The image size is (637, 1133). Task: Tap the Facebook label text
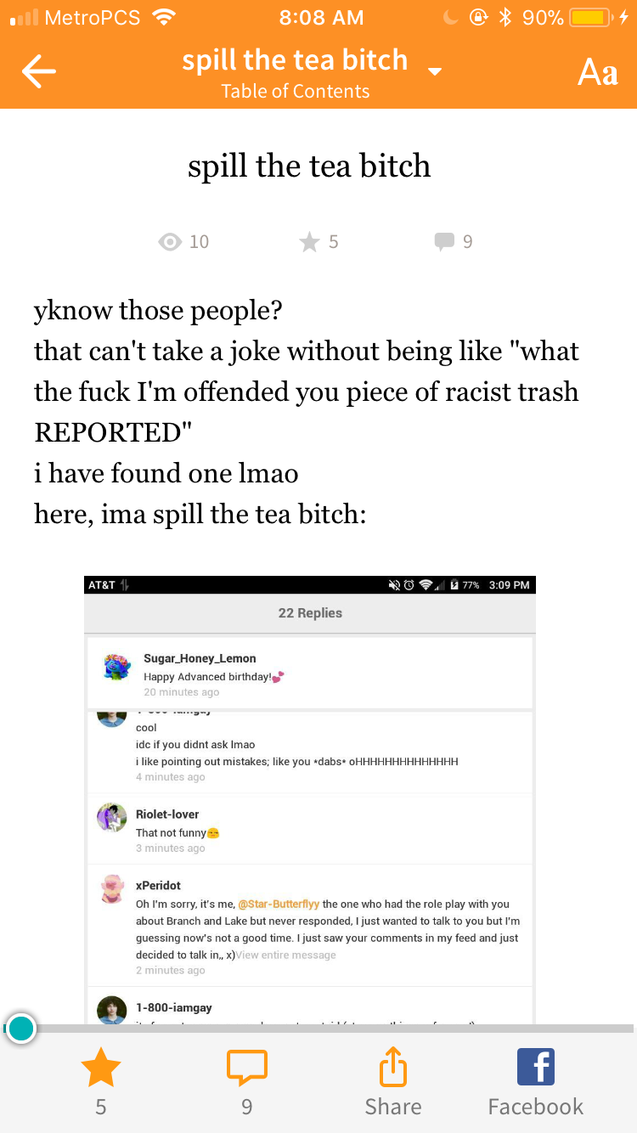point(535,1107)
